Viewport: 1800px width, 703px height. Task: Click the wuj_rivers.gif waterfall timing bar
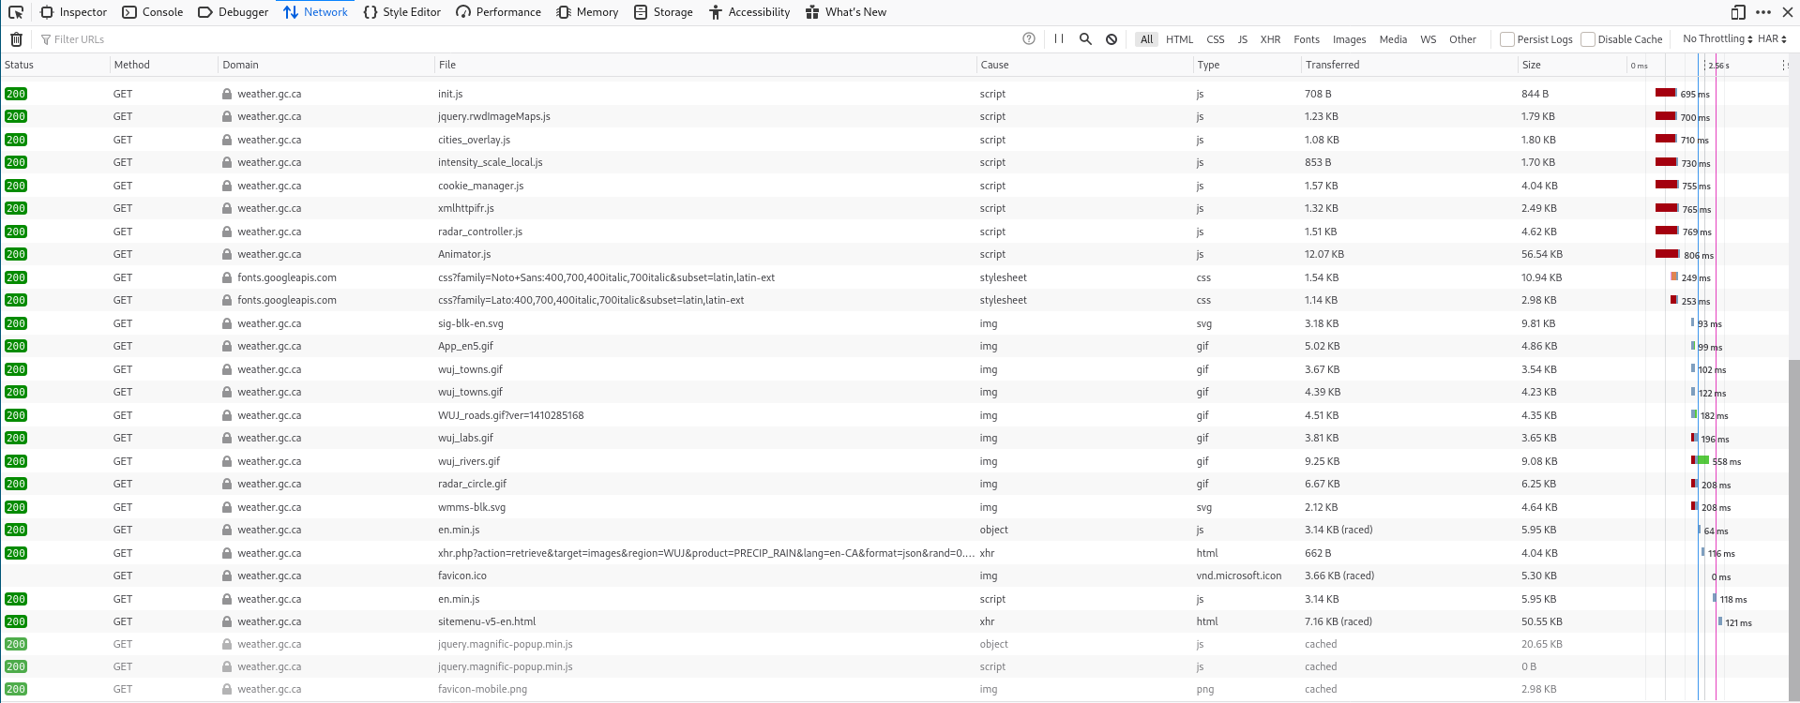pos(1701,460)
